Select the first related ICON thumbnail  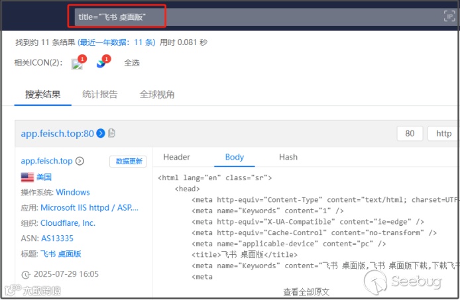coord(77,64)
